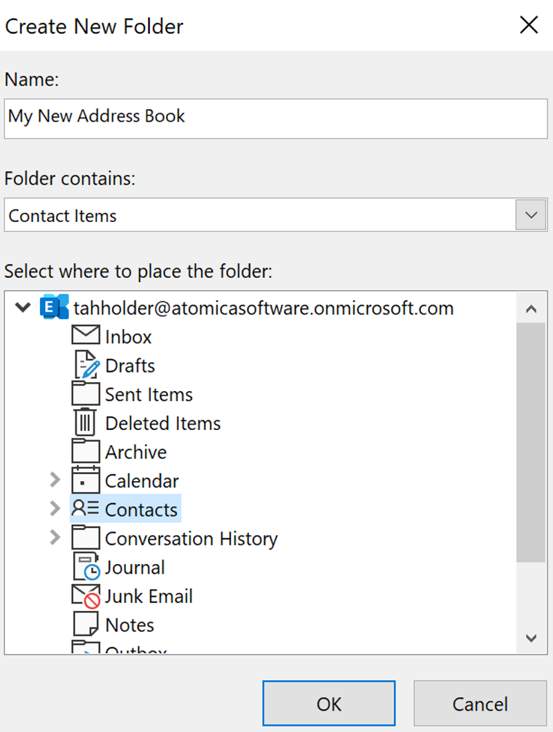Screen dimensions: 553x732
Task: Click the scroll-down arrow on scrollbar
Action: [x=532, y=638]
